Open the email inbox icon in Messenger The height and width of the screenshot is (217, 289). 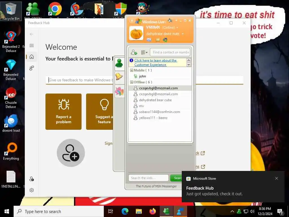[149, 40]
